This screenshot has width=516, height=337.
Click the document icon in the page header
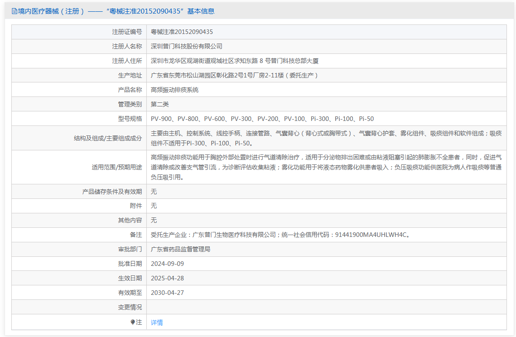(x=14, y=11)
